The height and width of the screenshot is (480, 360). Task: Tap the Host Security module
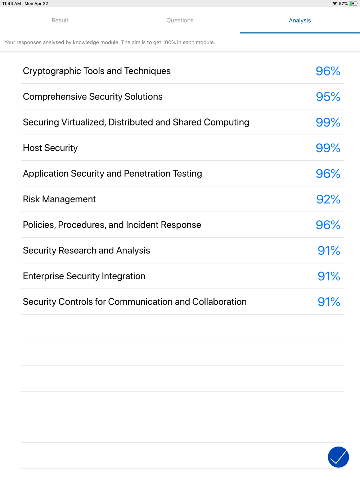(x=50, y=148)
